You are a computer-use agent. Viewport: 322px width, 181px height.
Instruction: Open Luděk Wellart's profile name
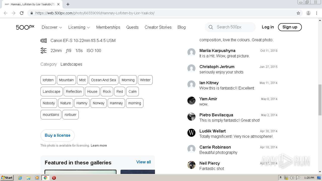point(213,131)
